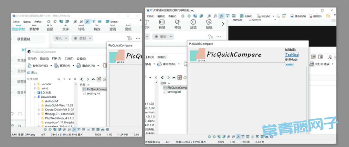The width and height of the screenshot is (349, 147).
Task: Open 编辑(E) menu in left 原图1.29M viewer menu bar
Action: point(27,22)
